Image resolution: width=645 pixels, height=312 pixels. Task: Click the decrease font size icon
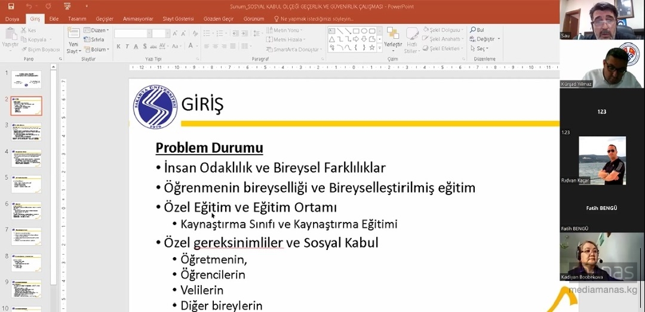[x=183, y=34]
